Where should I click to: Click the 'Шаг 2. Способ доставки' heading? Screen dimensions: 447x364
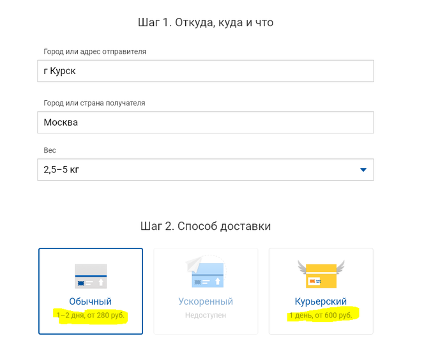[205, 226]
